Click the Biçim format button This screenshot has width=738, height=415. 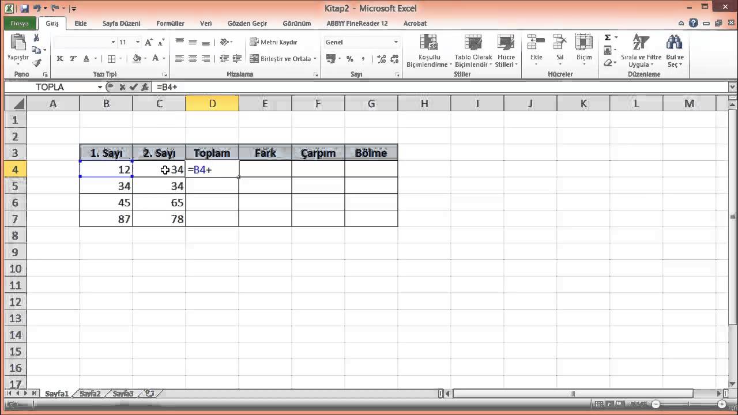point(584,48)
